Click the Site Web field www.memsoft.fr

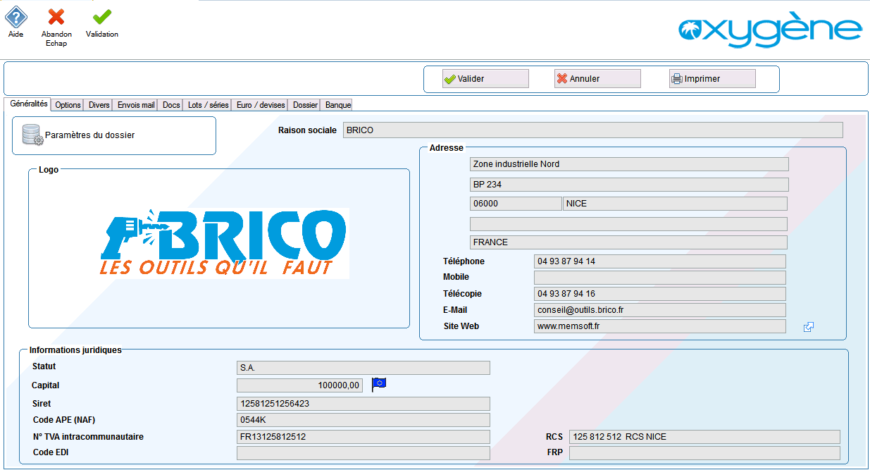660,326
